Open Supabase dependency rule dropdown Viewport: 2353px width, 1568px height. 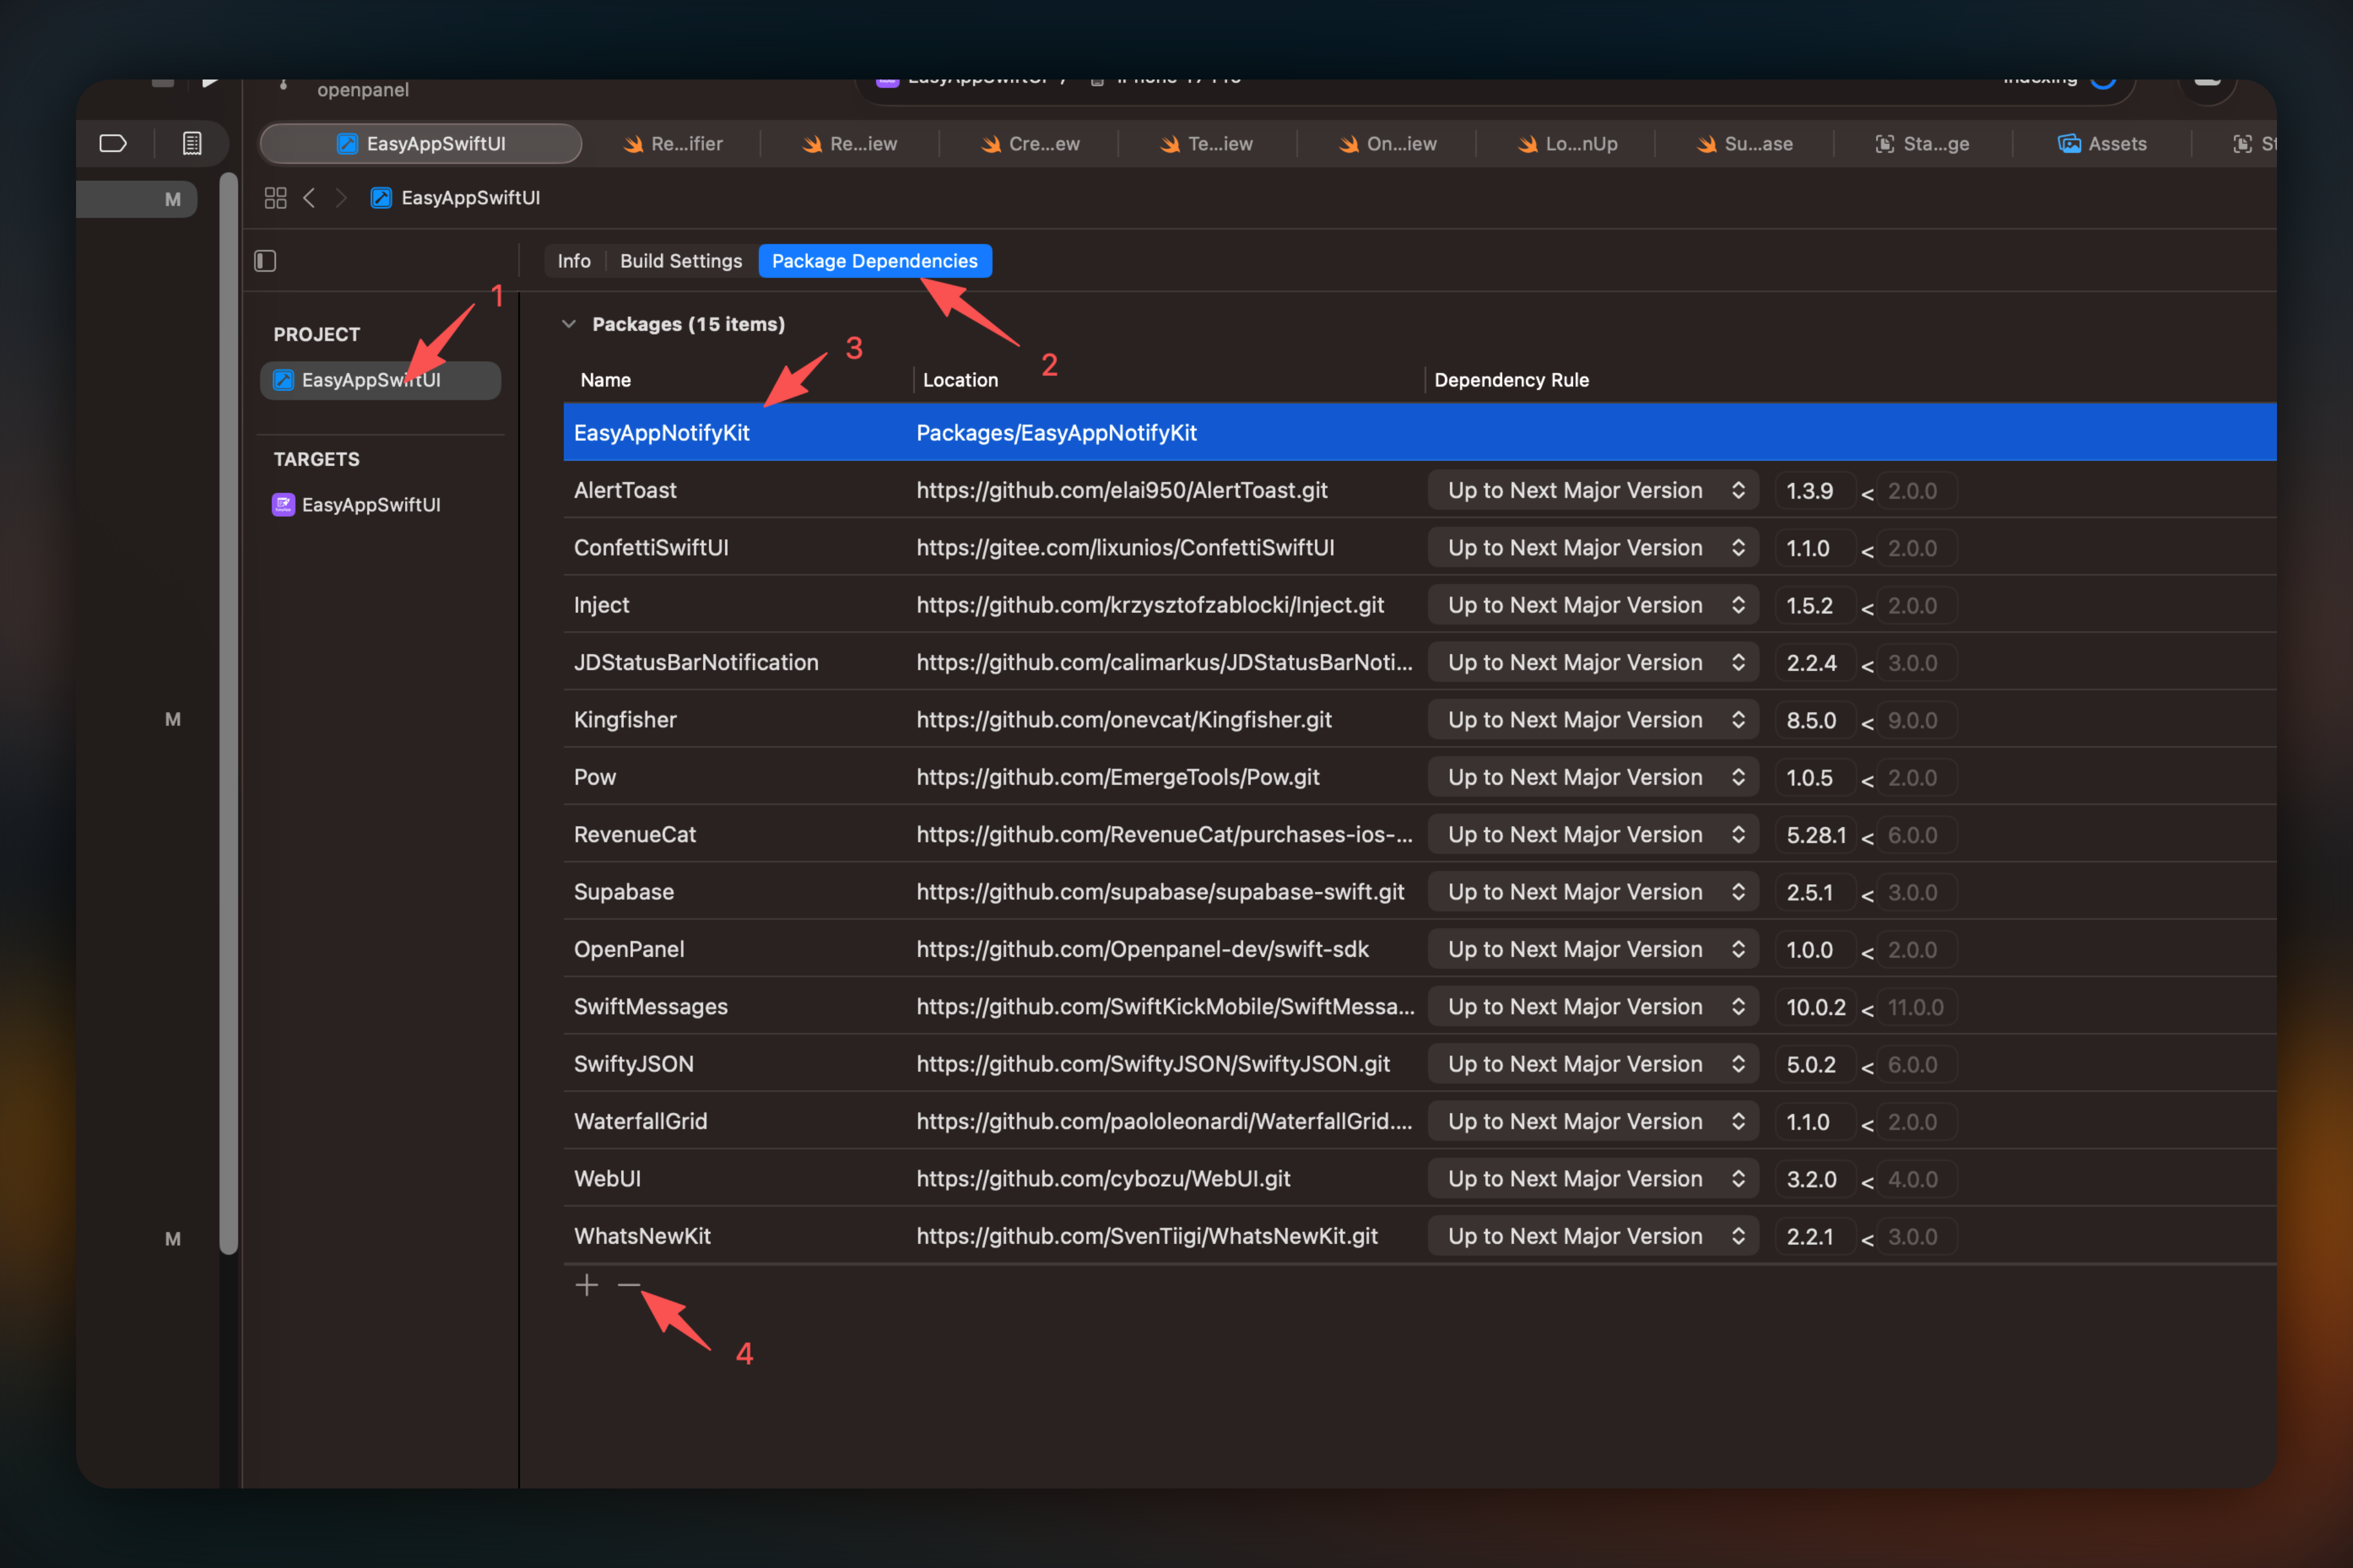click(x=1592, y=892)
